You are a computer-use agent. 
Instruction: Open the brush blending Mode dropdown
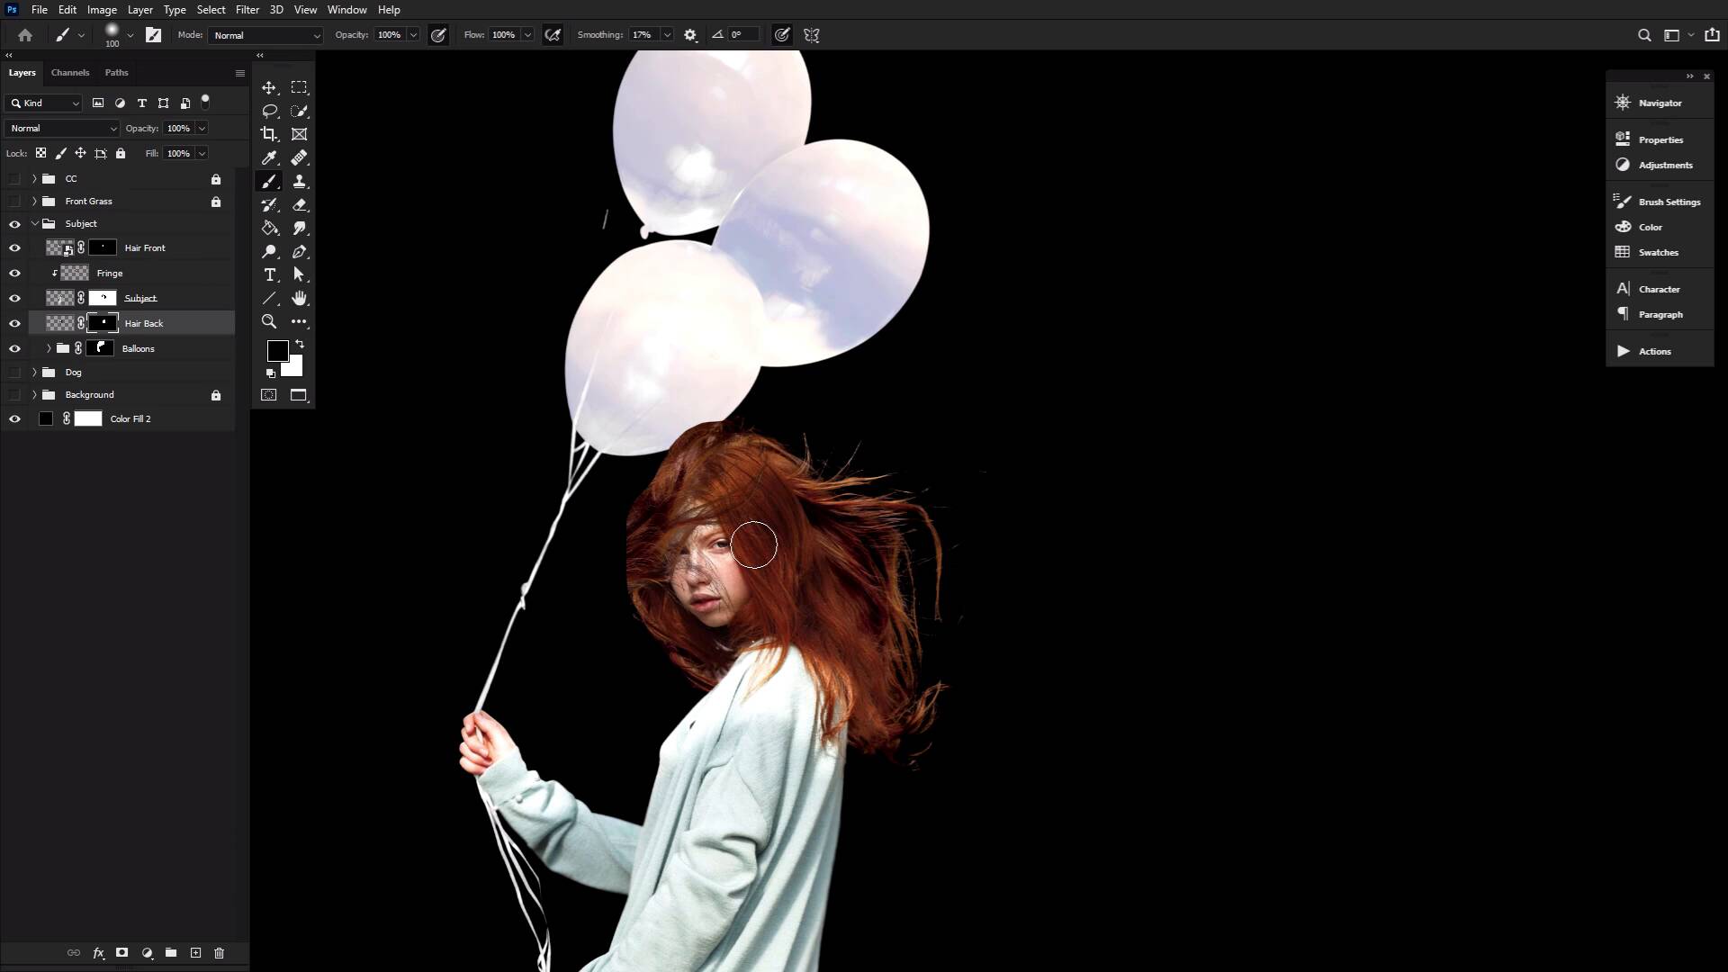[265, 35]
